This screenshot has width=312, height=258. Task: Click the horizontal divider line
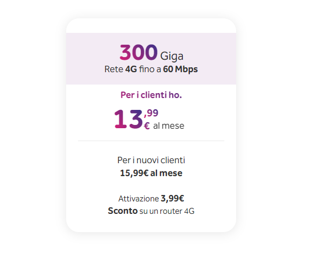(x=151, y=141)
